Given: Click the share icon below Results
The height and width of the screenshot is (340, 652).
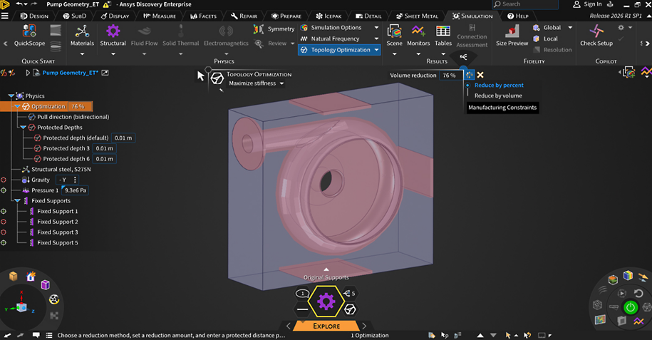Looking at the screenshot, I should (x=463, y=57).
